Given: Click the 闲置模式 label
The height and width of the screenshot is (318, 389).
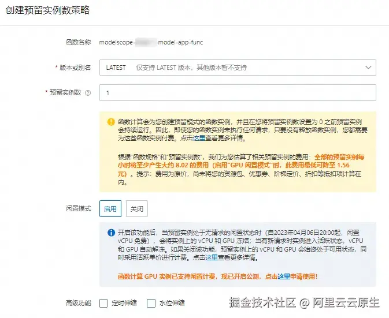Looking at the screenshot, I should click(79, 208).
